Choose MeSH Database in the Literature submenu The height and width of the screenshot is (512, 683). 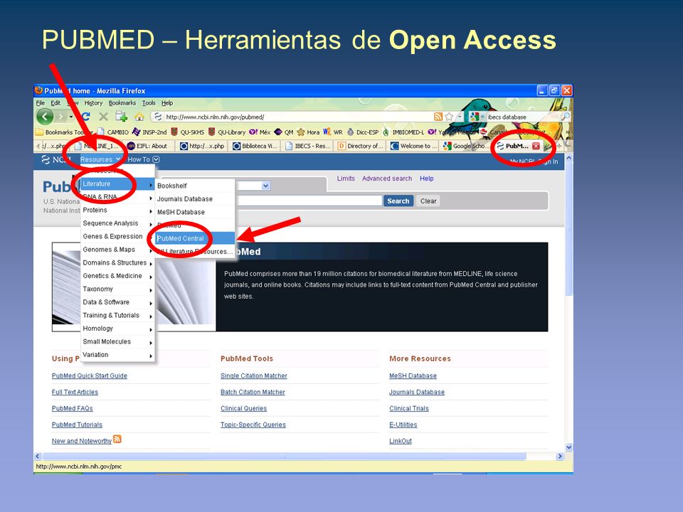coord(195,212)
